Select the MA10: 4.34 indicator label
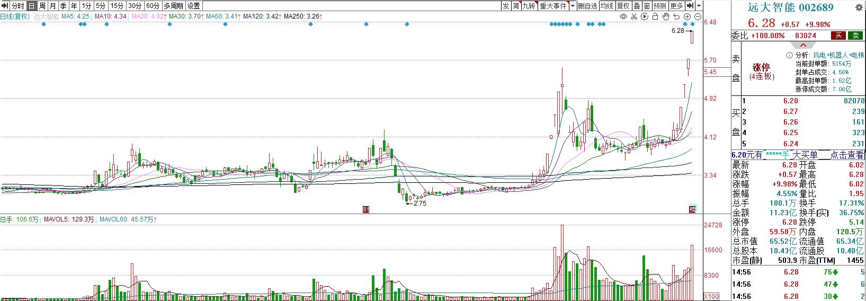 tap(111, 16)
